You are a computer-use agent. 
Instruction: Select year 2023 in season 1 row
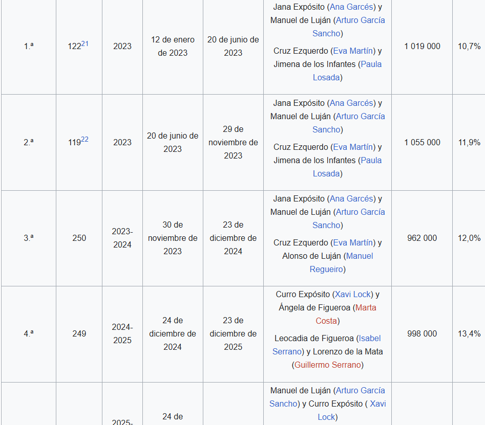click(x=122, y=47)
